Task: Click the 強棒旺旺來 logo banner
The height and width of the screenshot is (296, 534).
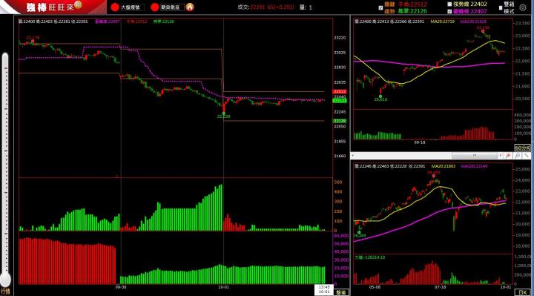Action: click(x=54, y=7)
